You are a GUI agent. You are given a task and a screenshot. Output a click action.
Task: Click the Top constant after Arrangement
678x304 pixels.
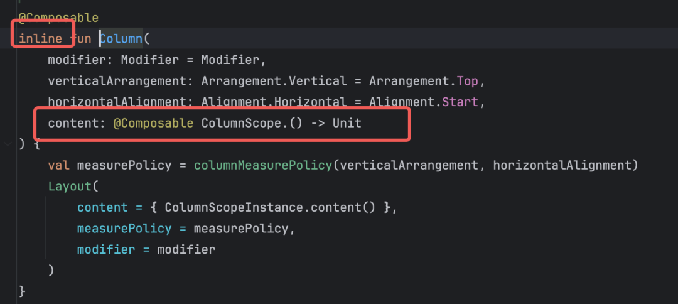467,81
